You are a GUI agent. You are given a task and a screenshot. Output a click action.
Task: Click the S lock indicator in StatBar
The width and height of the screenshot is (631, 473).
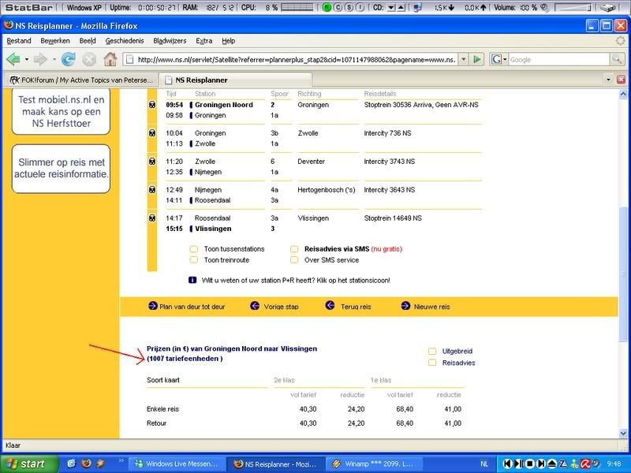point(349,7)
